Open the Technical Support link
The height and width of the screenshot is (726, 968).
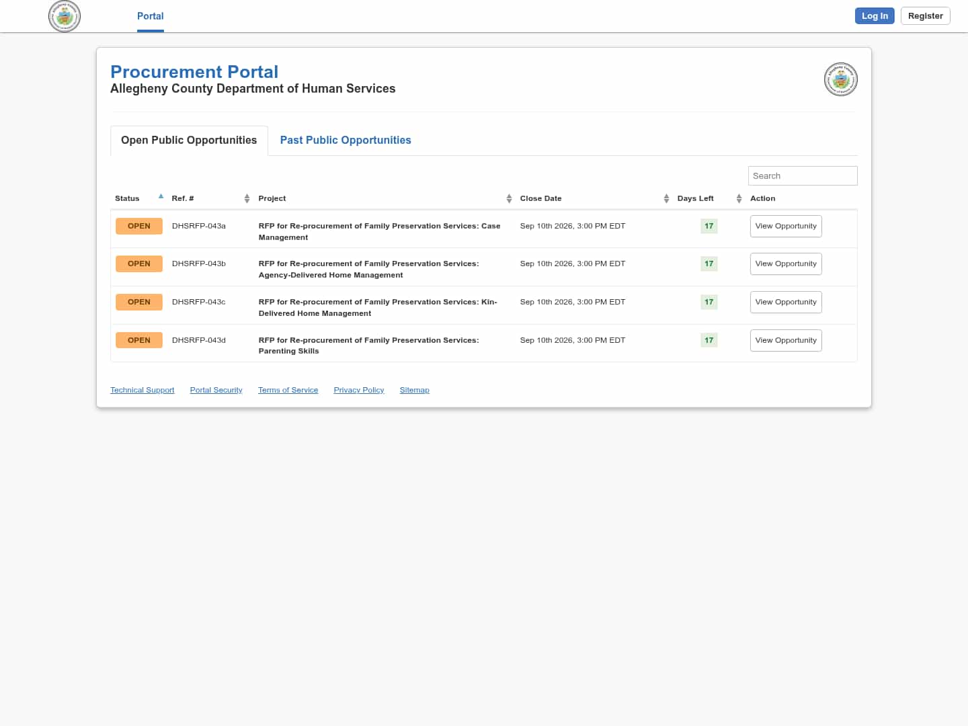[142, 390]
